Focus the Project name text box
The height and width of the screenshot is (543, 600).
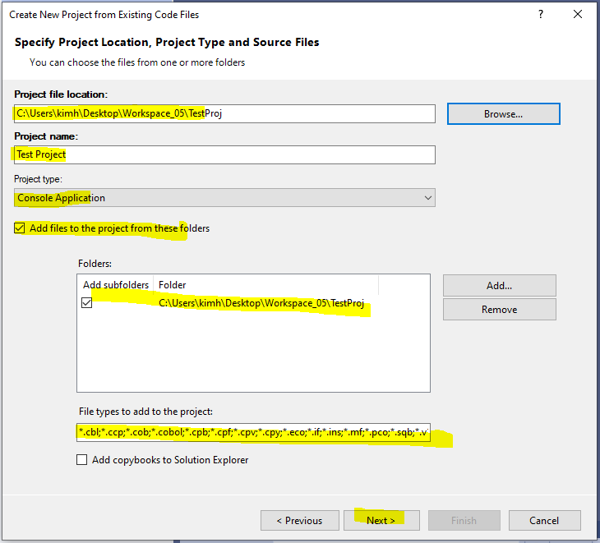pyautogui.click(x=224, y=154)
